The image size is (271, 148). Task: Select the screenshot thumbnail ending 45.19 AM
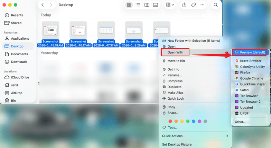[x=50, y=30]
